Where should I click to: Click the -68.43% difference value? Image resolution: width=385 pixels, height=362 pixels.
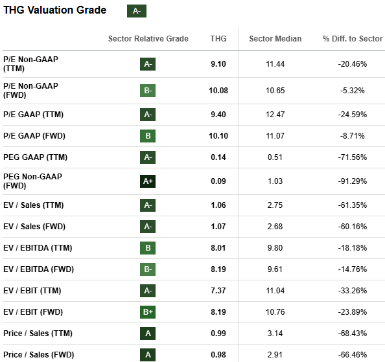(x=353, y=334)
